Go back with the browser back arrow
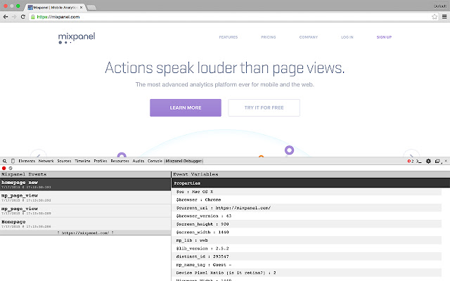This screenshot has height=281, width=450. coord(6,17)
